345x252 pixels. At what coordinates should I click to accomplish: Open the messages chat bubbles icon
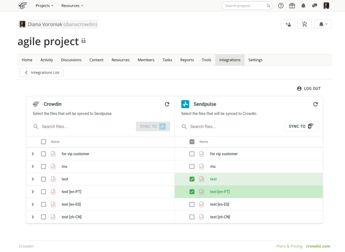tap(315, 6)
